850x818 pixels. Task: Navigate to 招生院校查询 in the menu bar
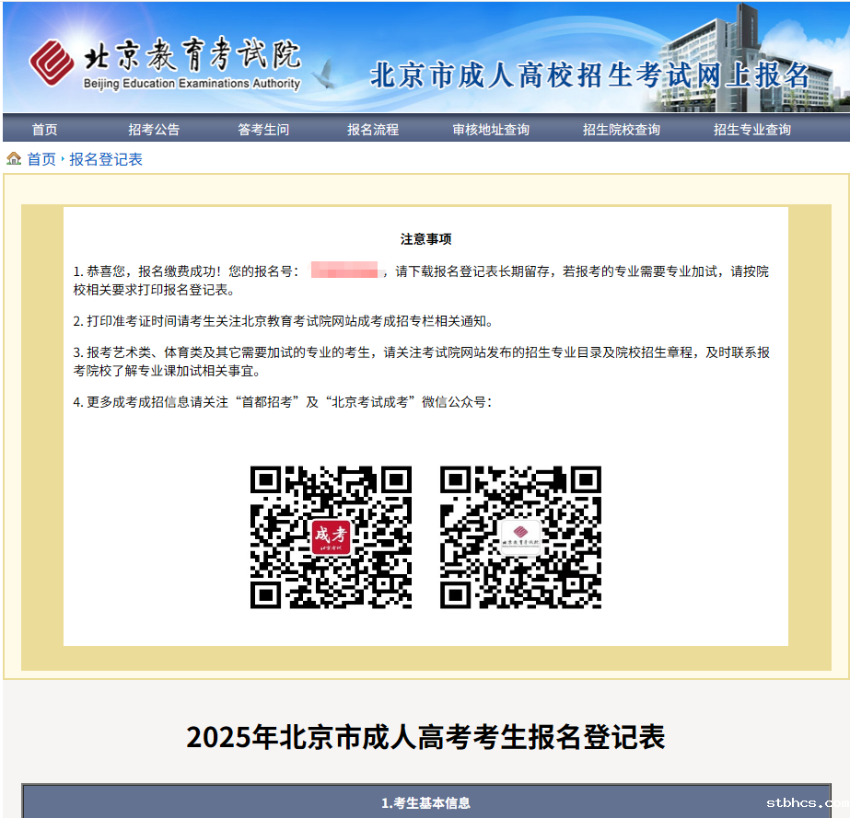pyautogui.click(x=622, y=130)
